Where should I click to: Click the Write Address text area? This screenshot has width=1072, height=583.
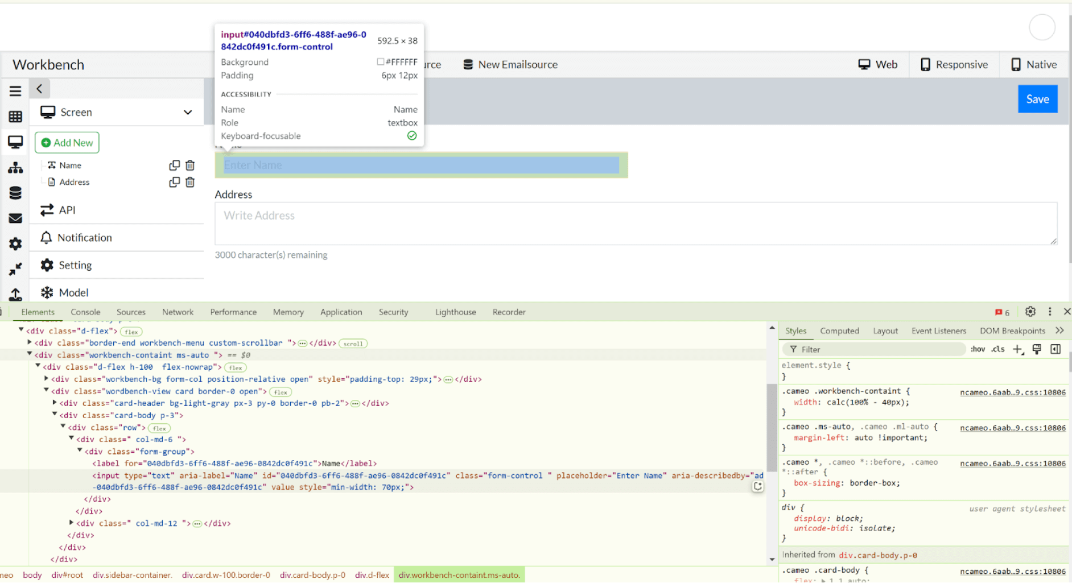[635, 223]
